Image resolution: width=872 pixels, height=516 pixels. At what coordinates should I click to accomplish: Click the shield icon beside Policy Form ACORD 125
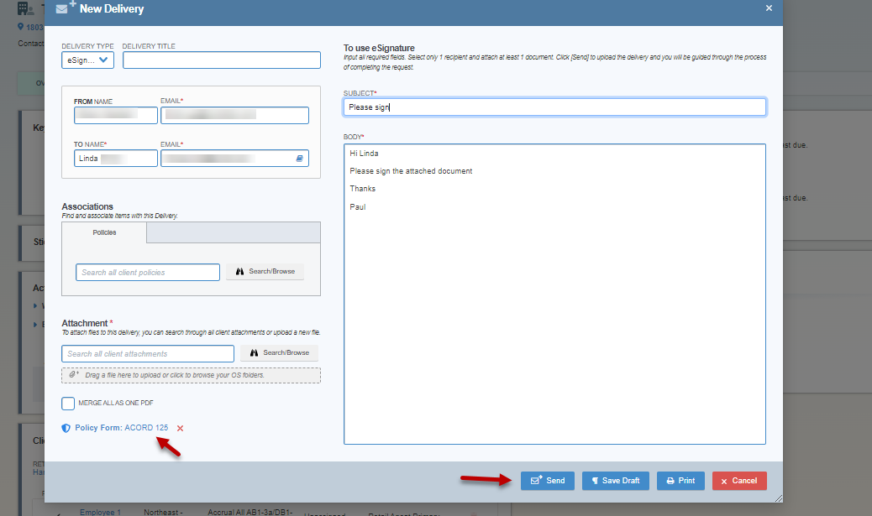pyautogui.click(x=66, y=427)
